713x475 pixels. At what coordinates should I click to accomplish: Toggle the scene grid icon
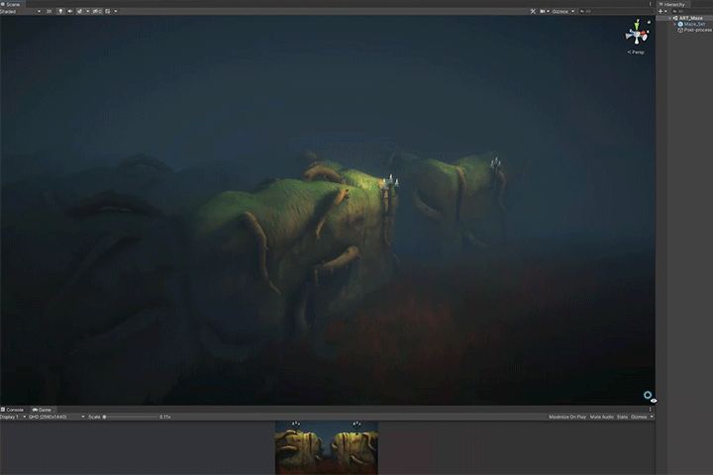pos(108,11)
